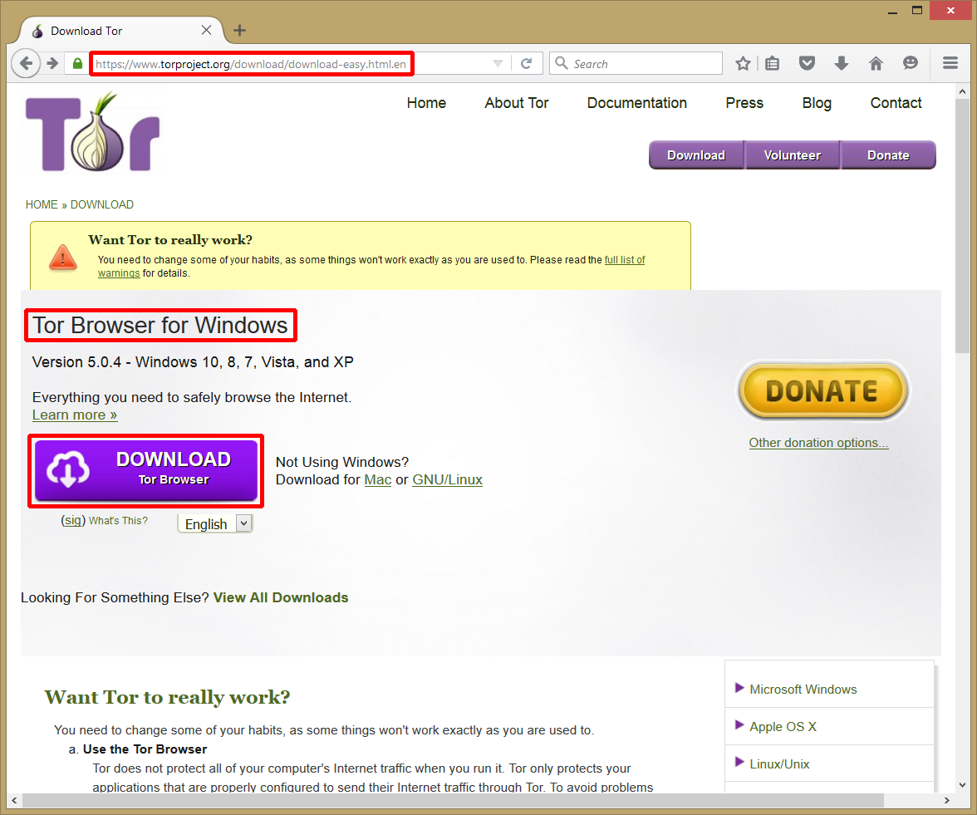Click the yellow DONATE button

(822, 391)
